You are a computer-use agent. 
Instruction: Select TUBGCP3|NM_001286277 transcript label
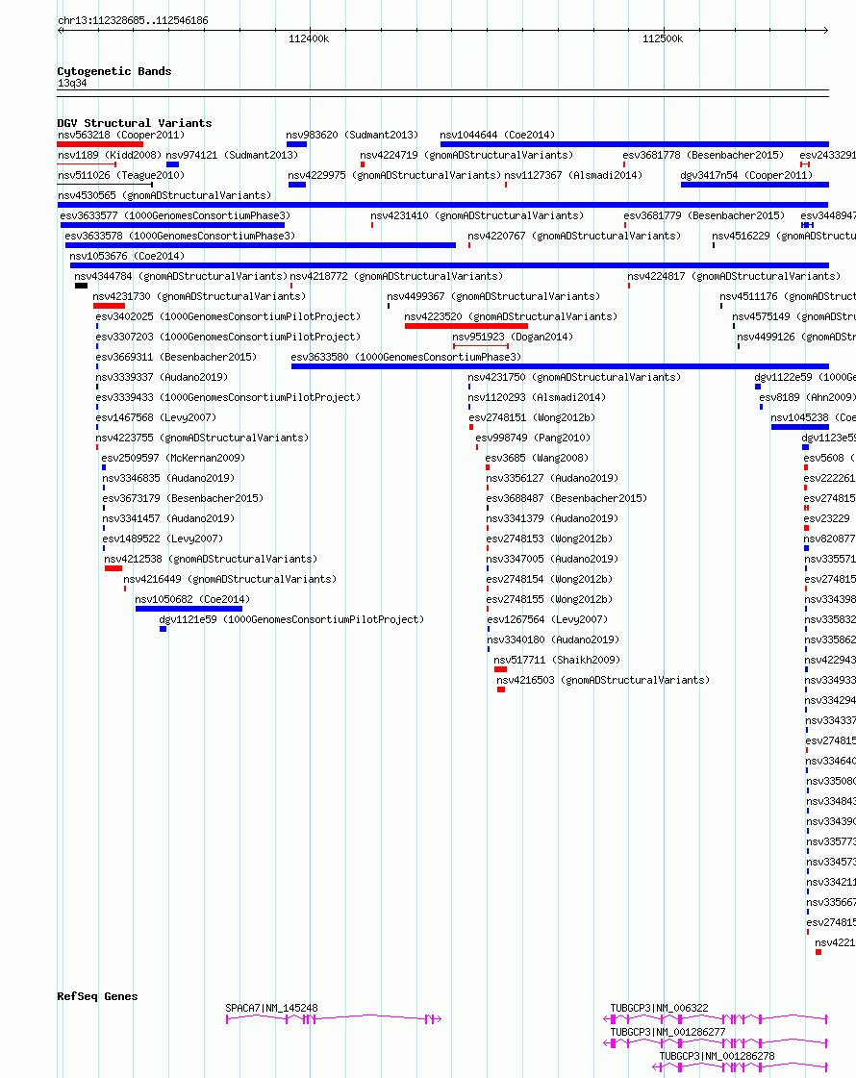pos(667,1032)
